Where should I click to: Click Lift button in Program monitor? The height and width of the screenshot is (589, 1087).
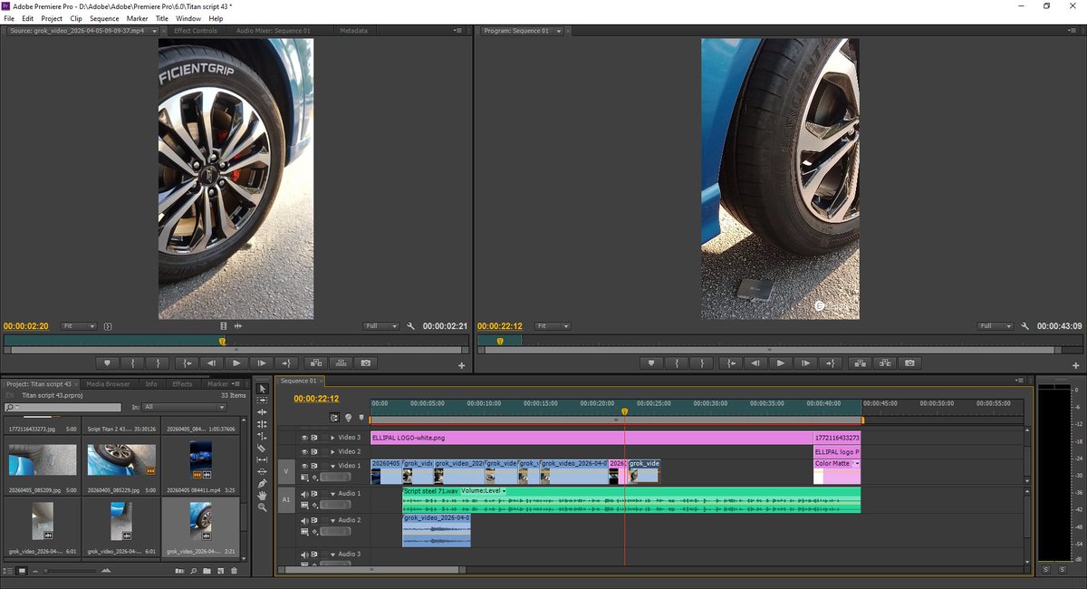(858, 362)
